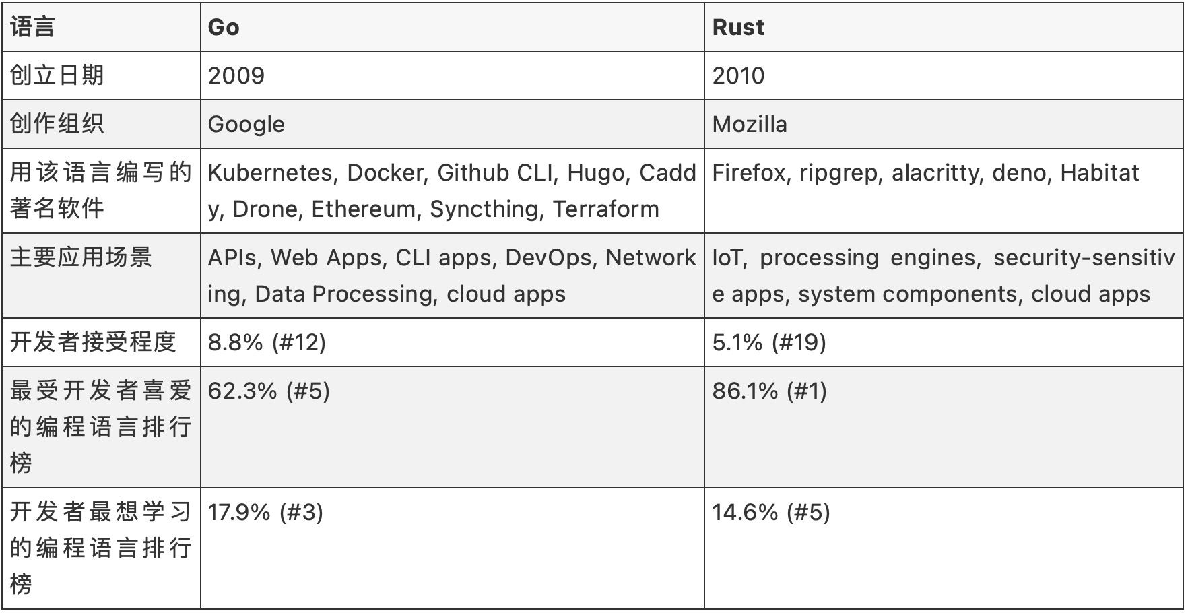Screen dimensions: 1188x613
Task: Click the cell starting with APIs, Web Apps
Action: [x=451, y=276]
